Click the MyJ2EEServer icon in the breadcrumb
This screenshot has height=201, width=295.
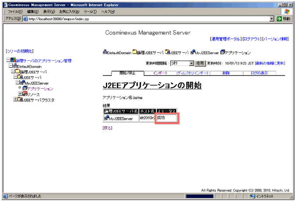pyautogui.click(x=193, y=52)
